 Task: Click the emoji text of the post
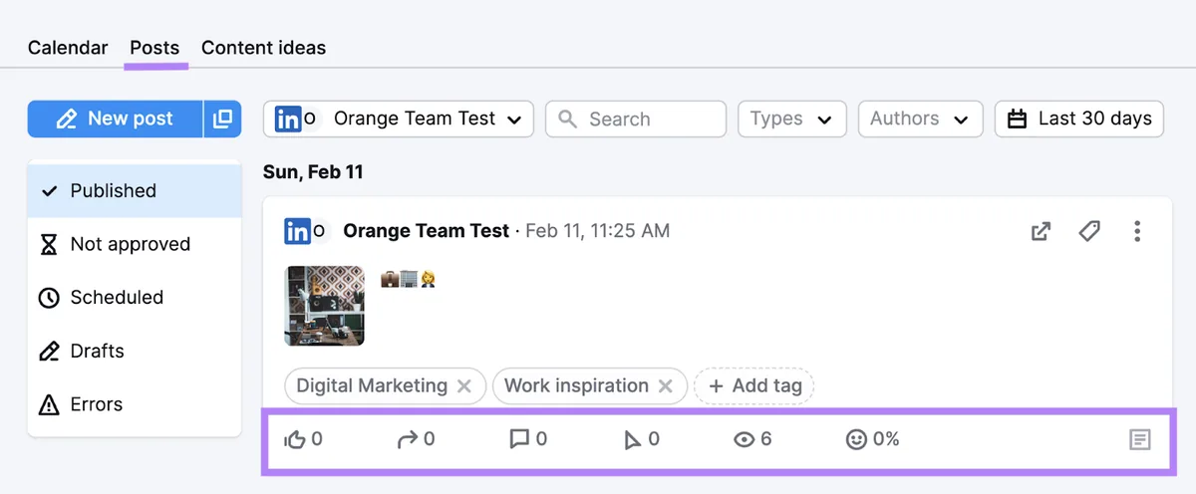409,280
